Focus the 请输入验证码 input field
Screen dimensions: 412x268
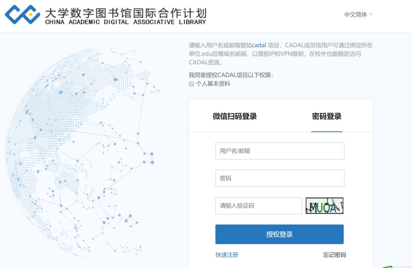click(258, 206)
